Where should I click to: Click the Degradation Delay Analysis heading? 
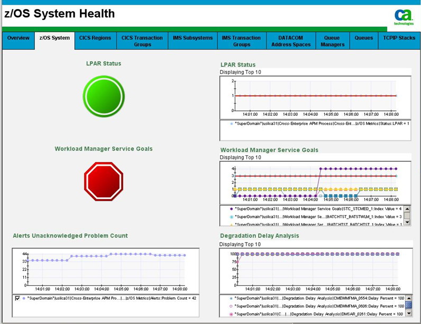click(260, 236)
